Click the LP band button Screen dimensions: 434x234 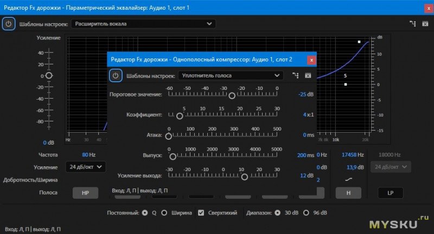391,192
